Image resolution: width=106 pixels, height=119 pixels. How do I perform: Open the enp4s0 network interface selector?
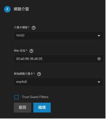59,82
